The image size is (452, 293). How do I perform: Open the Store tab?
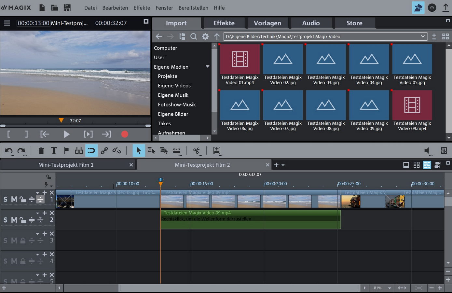click(x=354, y=23)
